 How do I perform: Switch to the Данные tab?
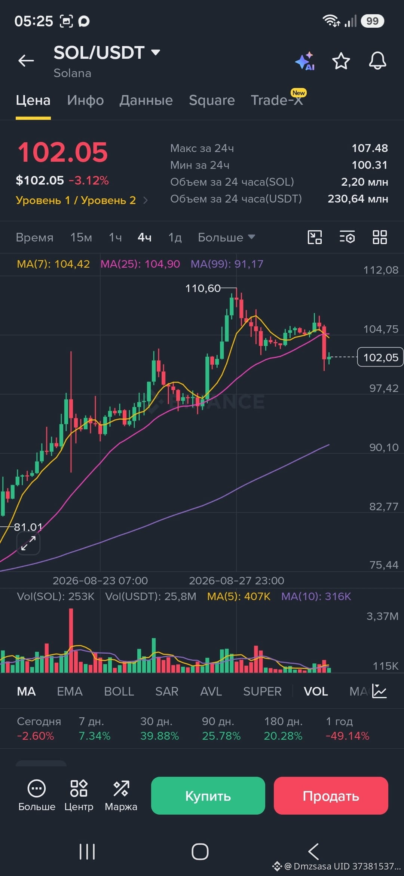point(146,100)
